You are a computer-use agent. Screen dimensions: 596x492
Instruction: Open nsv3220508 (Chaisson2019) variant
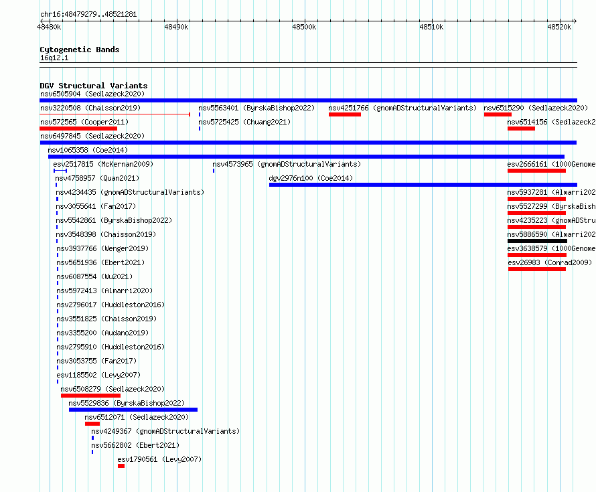(90, 108)
